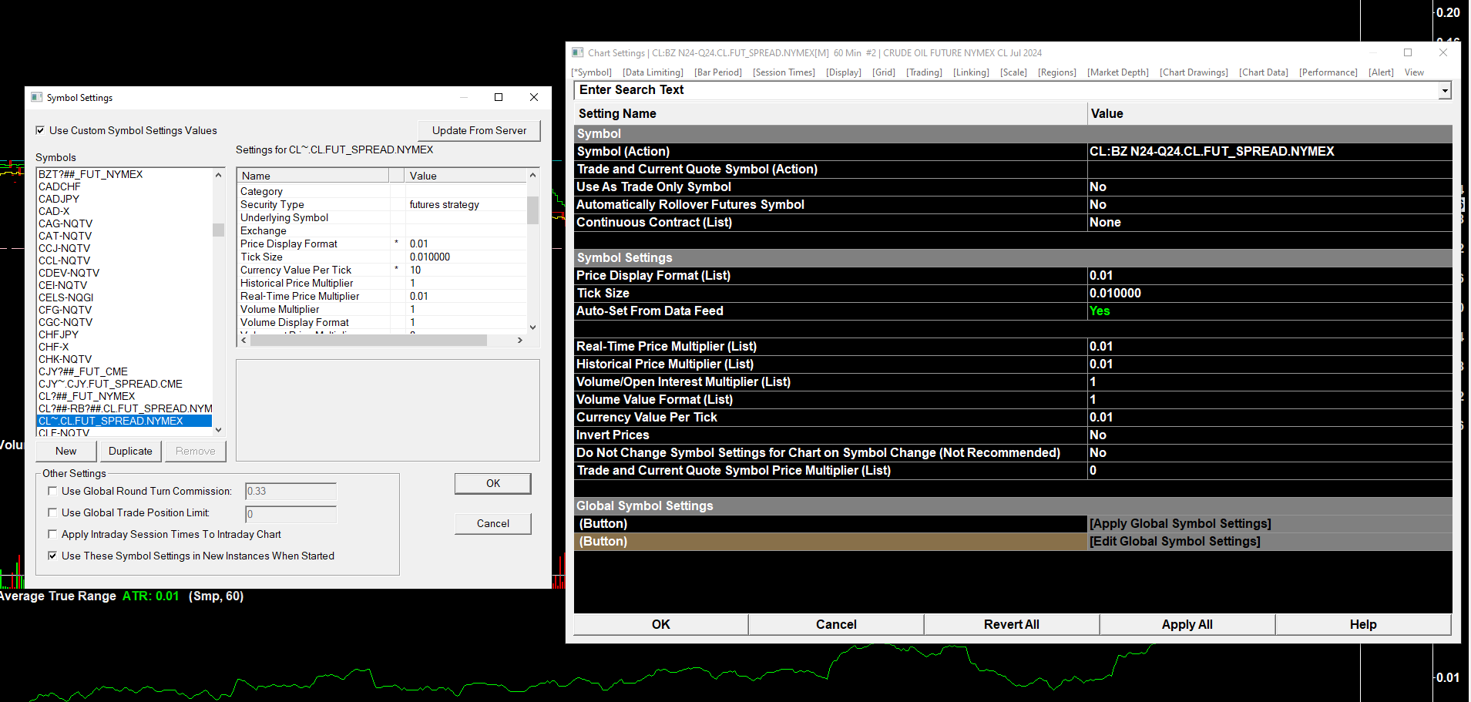Open the [Alert] tab

tap(1381, 72)
